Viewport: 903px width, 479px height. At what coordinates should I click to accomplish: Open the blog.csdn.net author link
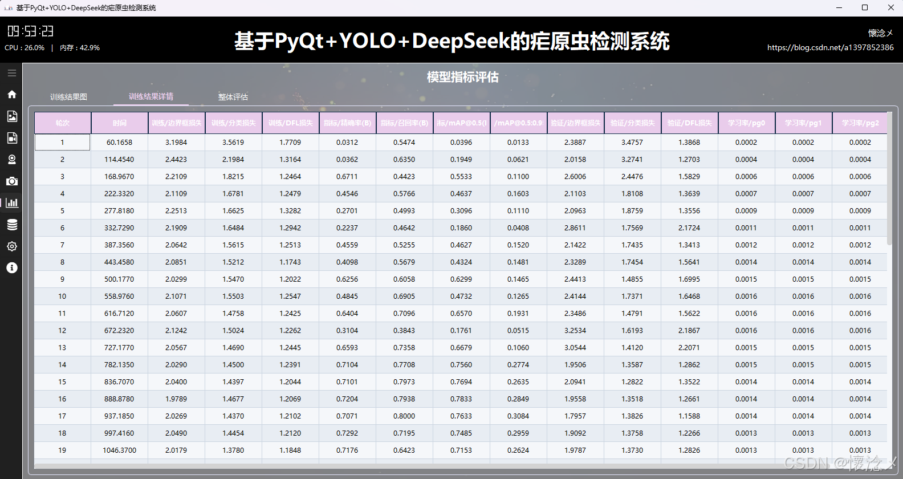coord(831,47)
